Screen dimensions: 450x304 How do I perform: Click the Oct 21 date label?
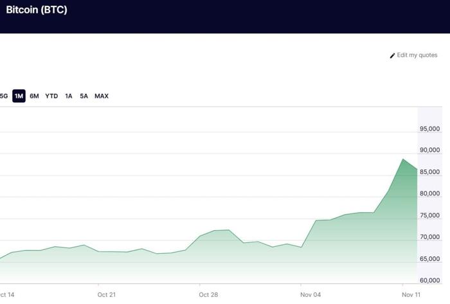107,294
